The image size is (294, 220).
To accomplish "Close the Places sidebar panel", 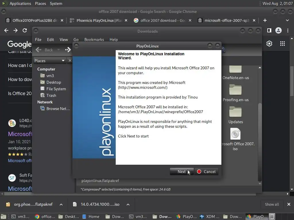I will click(x=70, y=60).
